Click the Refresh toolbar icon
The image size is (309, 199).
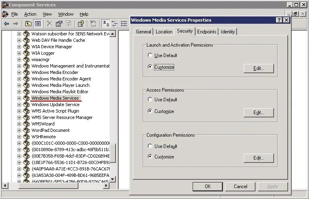pos(68,24)
